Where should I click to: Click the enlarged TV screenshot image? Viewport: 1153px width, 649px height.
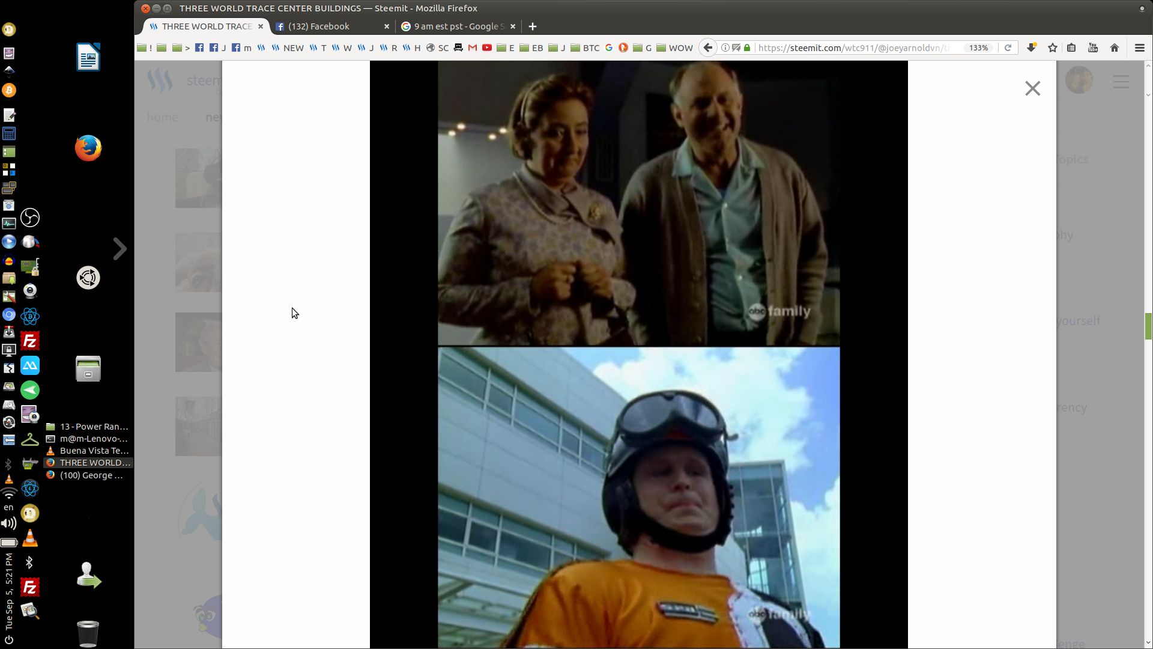coord(638,355)
